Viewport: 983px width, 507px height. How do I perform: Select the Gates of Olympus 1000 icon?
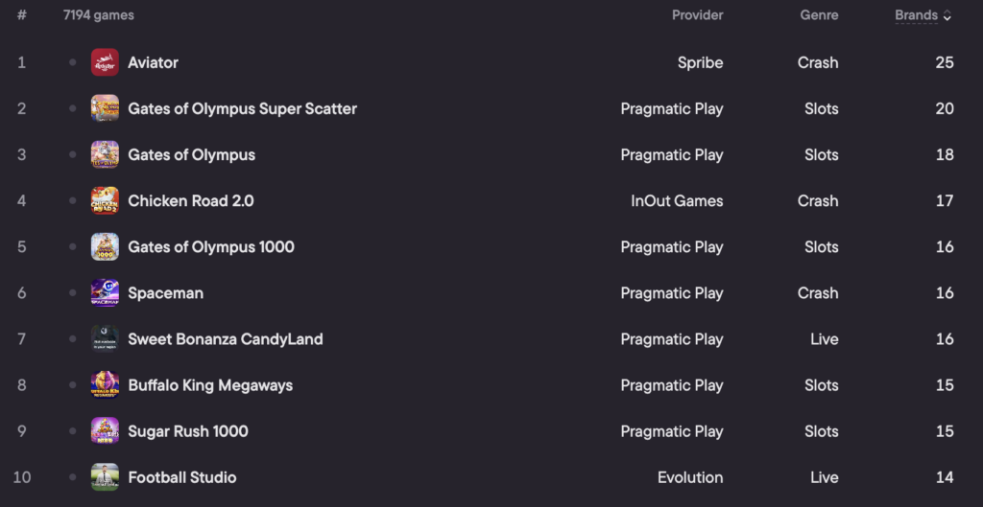[105, 246]
